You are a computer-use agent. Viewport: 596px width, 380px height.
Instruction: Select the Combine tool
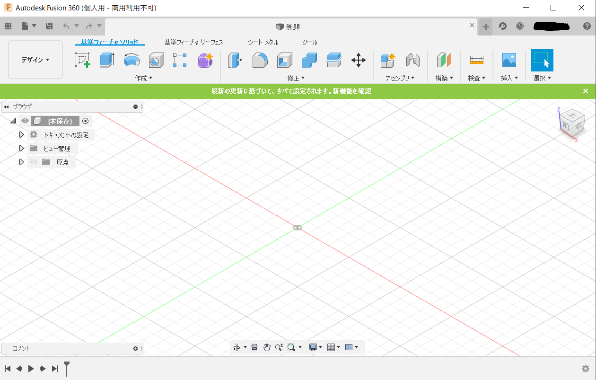[x=309, y=60]
